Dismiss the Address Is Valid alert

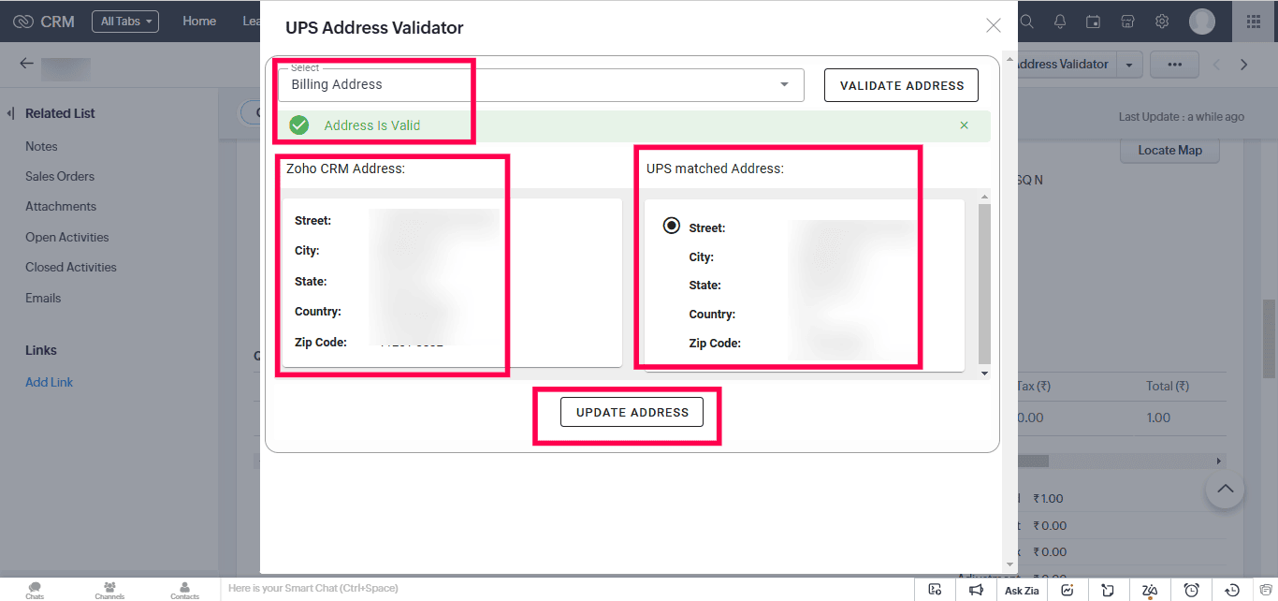965,125
